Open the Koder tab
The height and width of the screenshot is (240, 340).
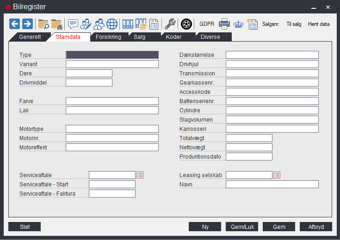(174, 37)
